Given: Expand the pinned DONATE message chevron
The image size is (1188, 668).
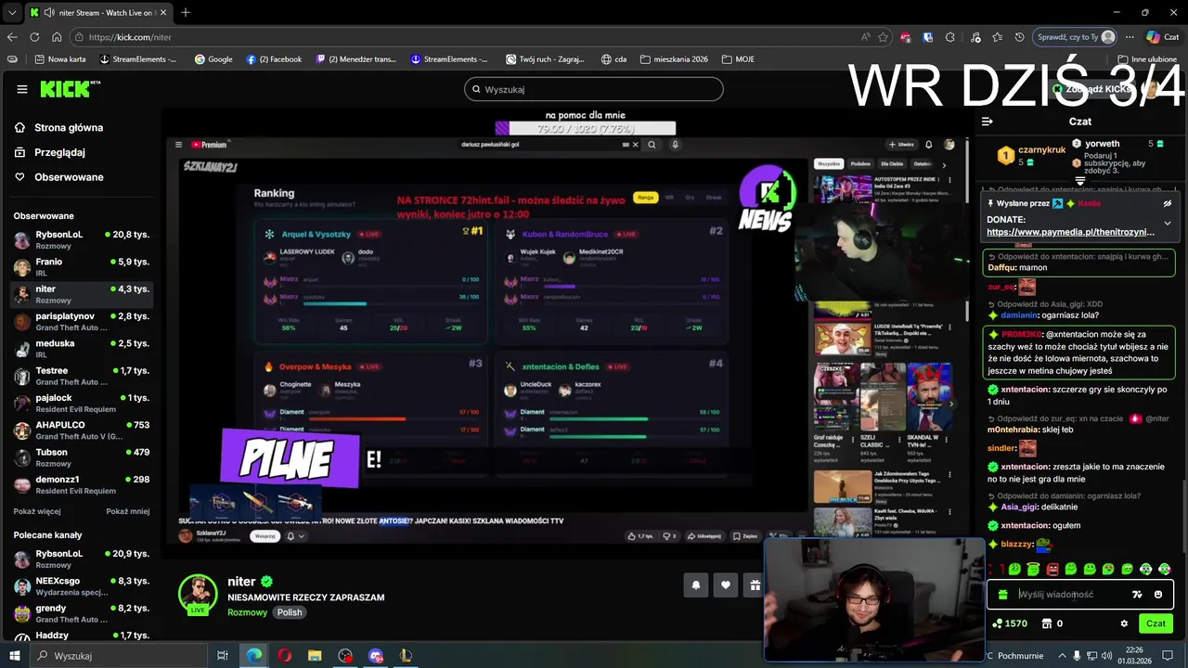Looking at the screenshot, I should click(1167, 223).
